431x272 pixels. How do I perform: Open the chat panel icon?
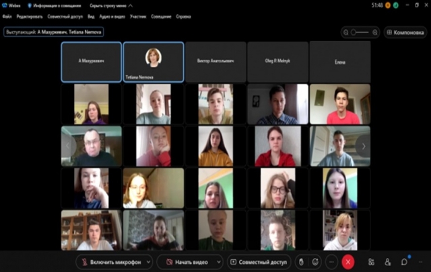404,262
